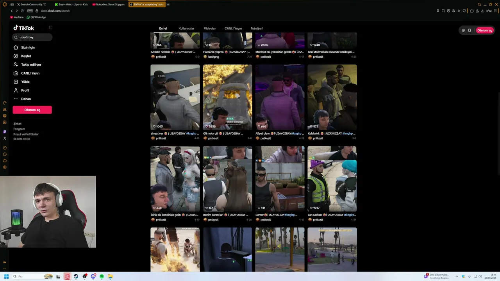500x281 pixels.
Task: Open the WhatsApp bookmark
Action: tap(36, 17)
